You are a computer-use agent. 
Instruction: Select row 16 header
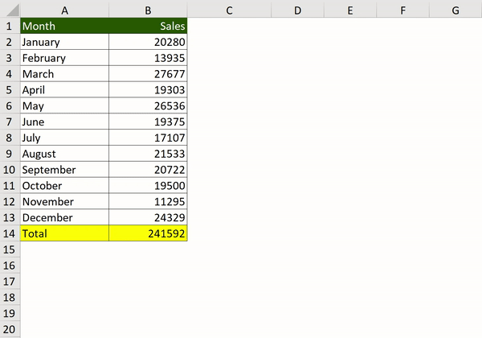click(x=10, y=266)
